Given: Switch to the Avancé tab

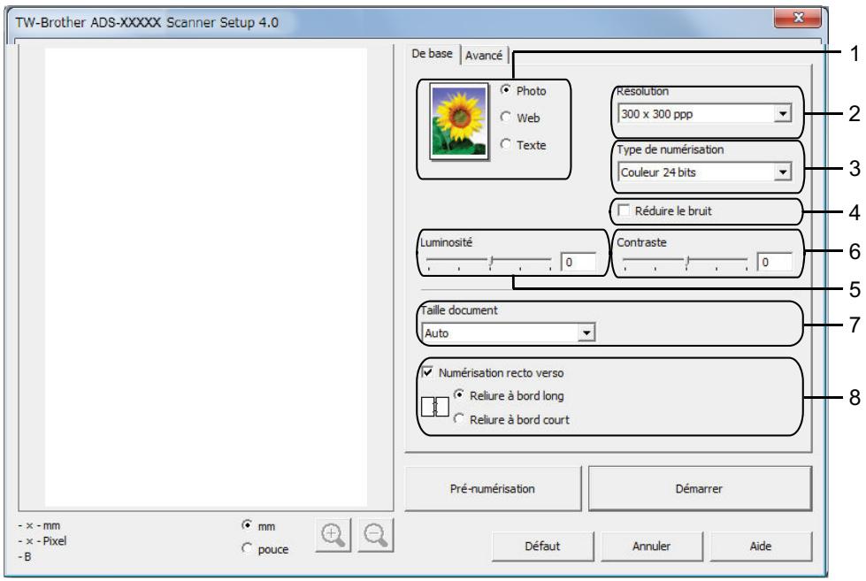Looking at the screenshot, I should 484,56.
